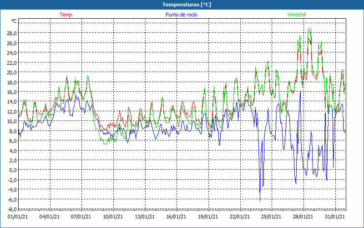
Task: Click the -4,0 y-axis value
Action: tap(12, 190)
